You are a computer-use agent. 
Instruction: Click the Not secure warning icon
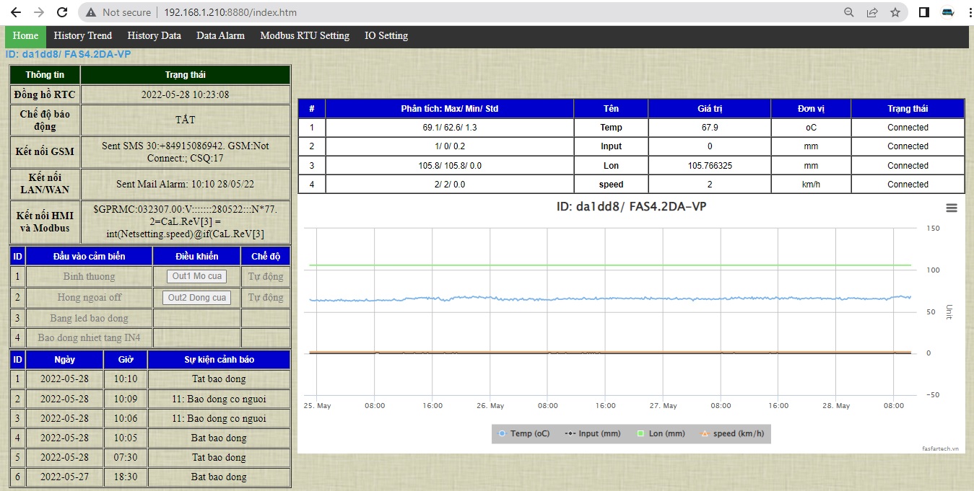pos(90,12)
